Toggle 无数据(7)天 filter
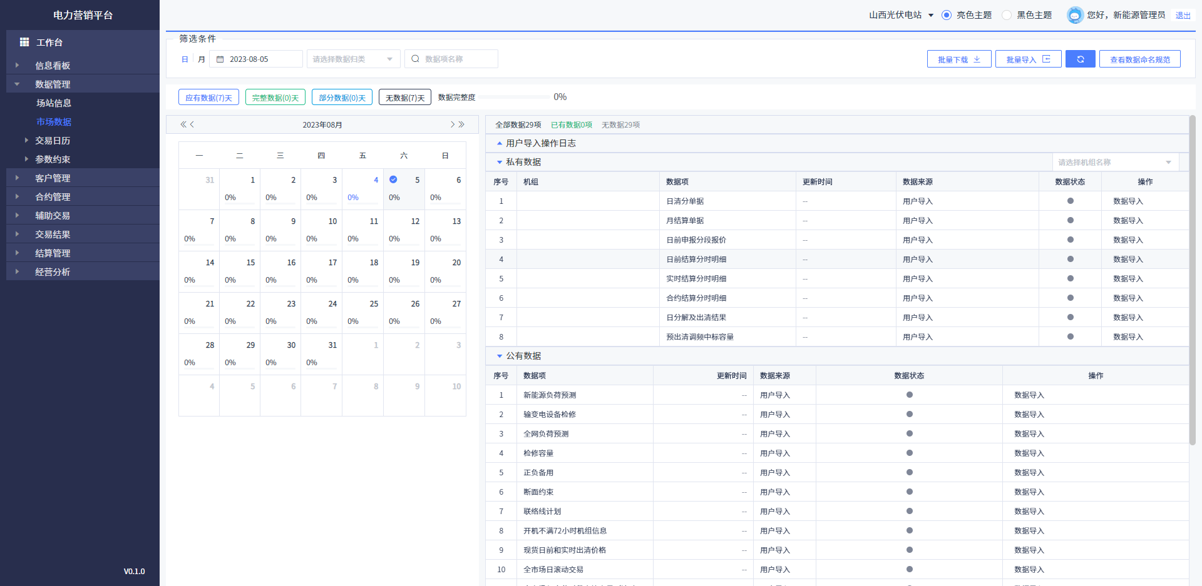Viewport: 1202px width, 586px height. coord(405,97)
